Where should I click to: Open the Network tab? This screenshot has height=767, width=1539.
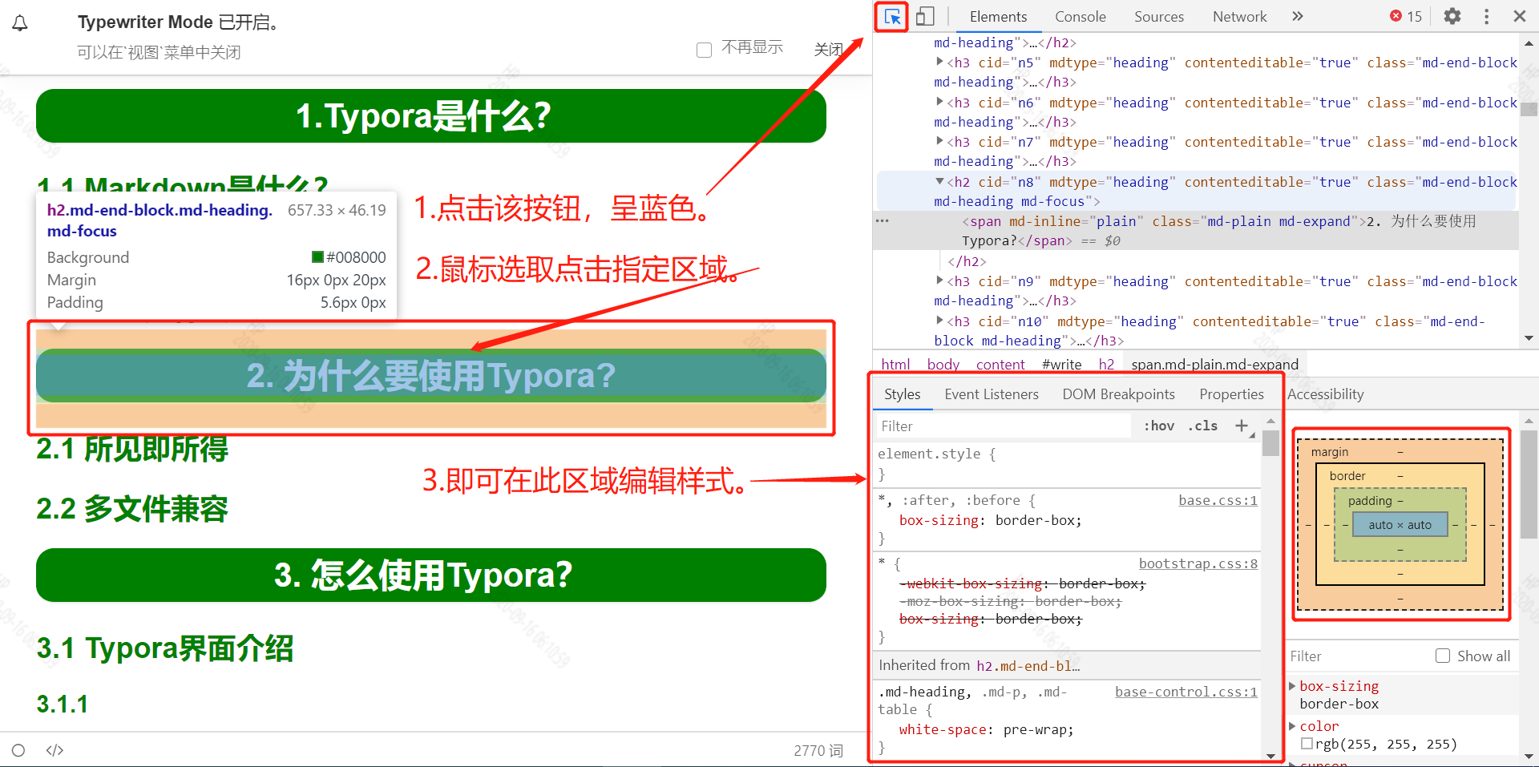(1239, 17)
